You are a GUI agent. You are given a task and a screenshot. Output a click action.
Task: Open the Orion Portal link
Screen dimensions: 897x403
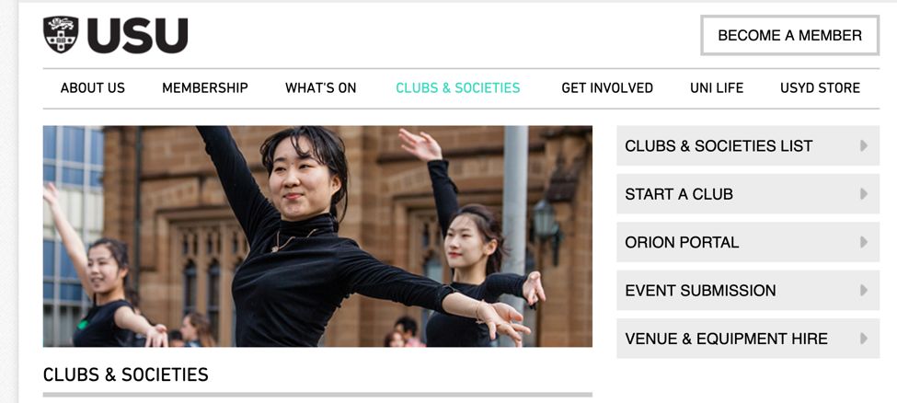tap(748, 242)
